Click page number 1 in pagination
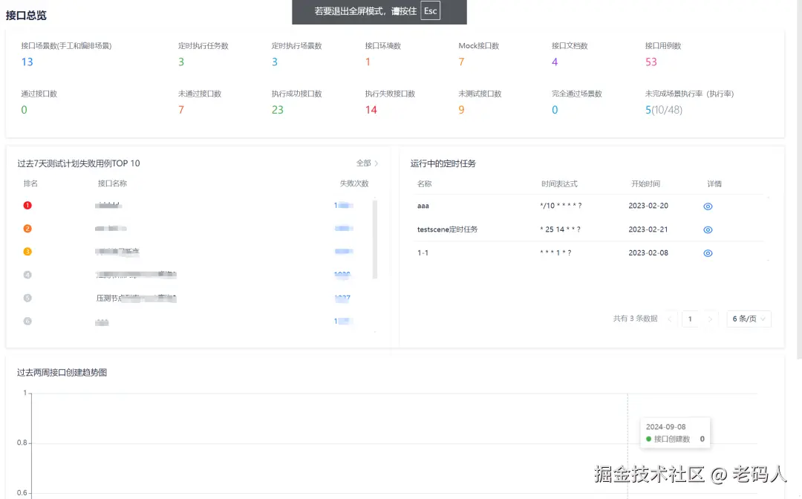 click(690, 319)
